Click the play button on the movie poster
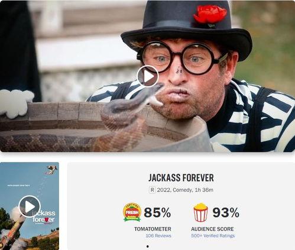This screenshot has height=250, width=295. click(30, 206)
